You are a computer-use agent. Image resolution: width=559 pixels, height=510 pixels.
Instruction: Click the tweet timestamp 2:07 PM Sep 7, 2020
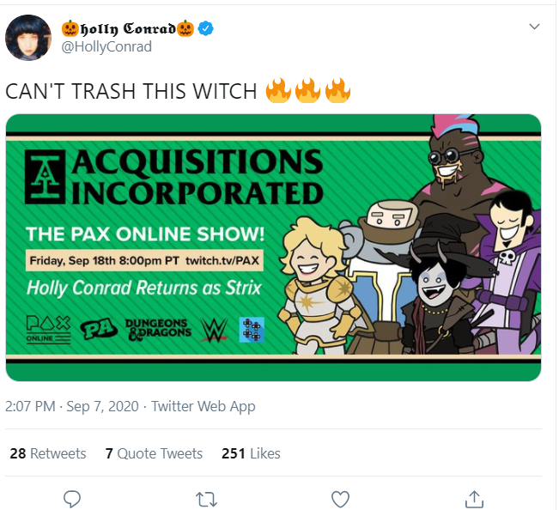pos(72,406)
